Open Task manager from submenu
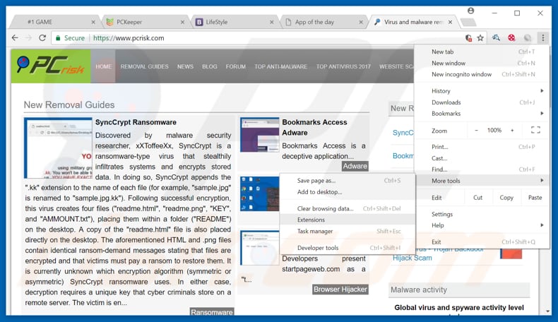The width and height of the screenshot is (558, 322). 348,232
